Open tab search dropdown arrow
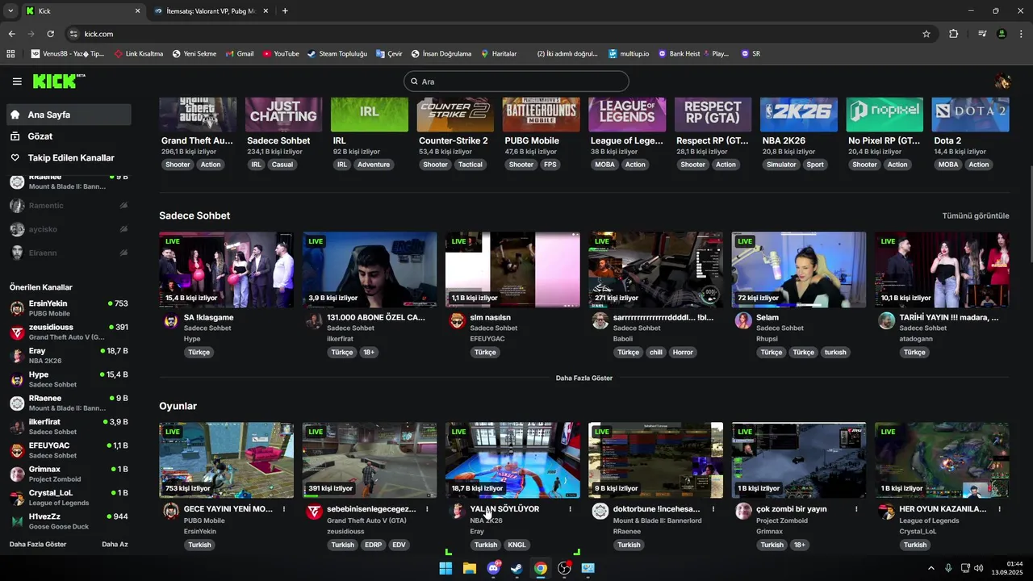The height and width of the screenshot is (581, 1033). point(10,11)
